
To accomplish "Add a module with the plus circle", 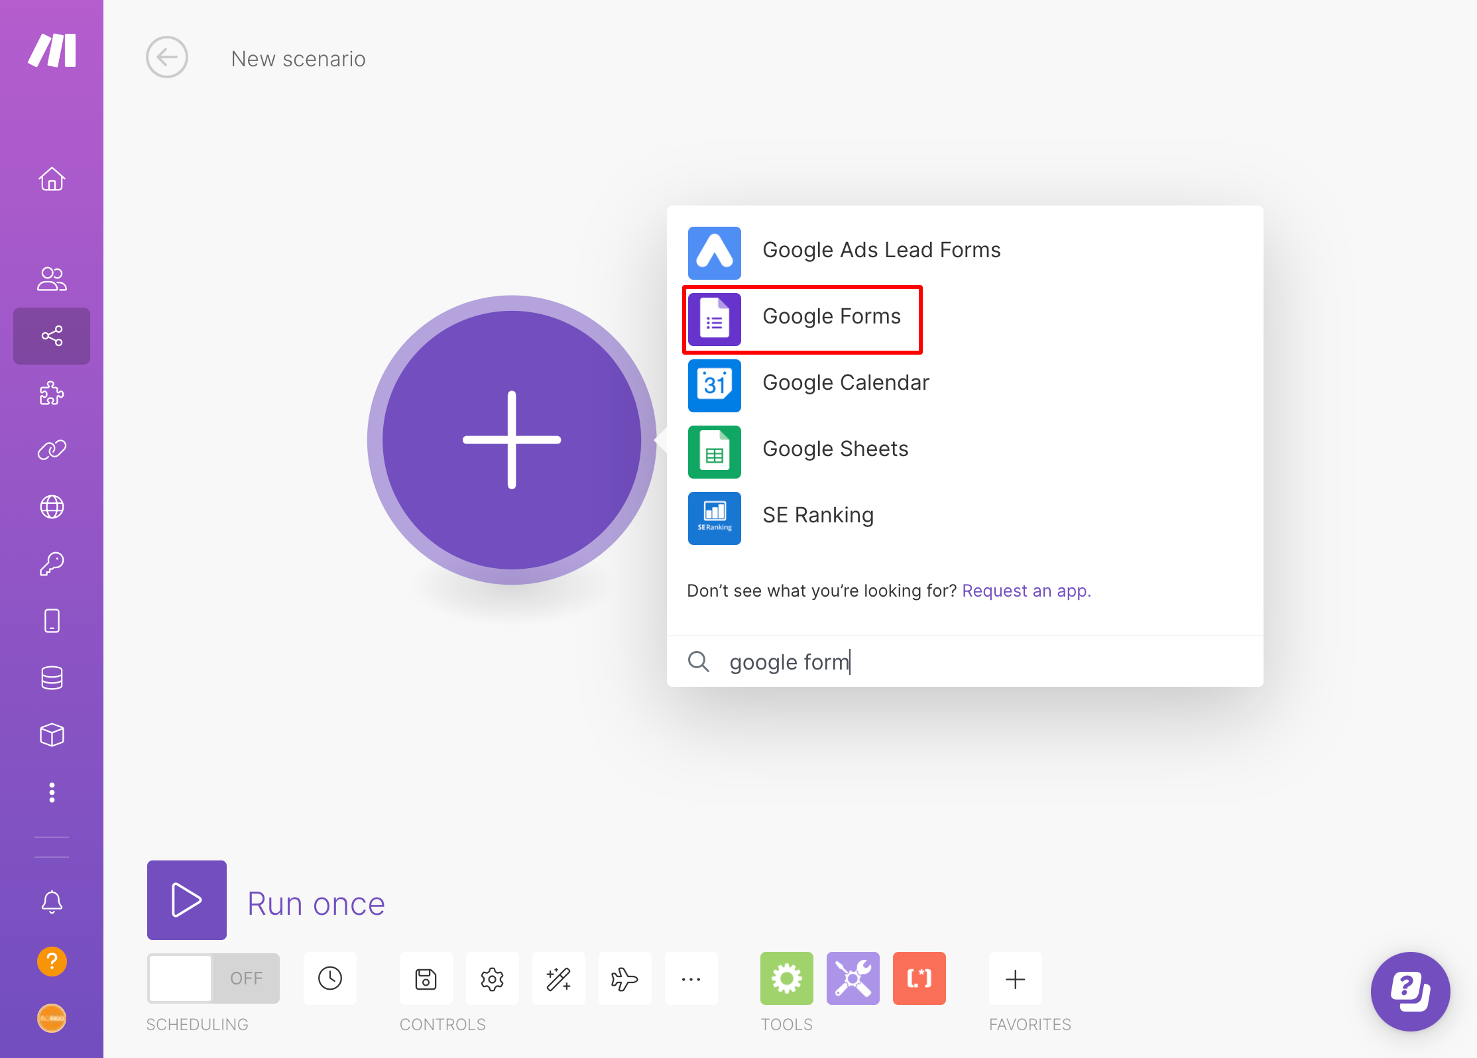I will pos(512,440).
